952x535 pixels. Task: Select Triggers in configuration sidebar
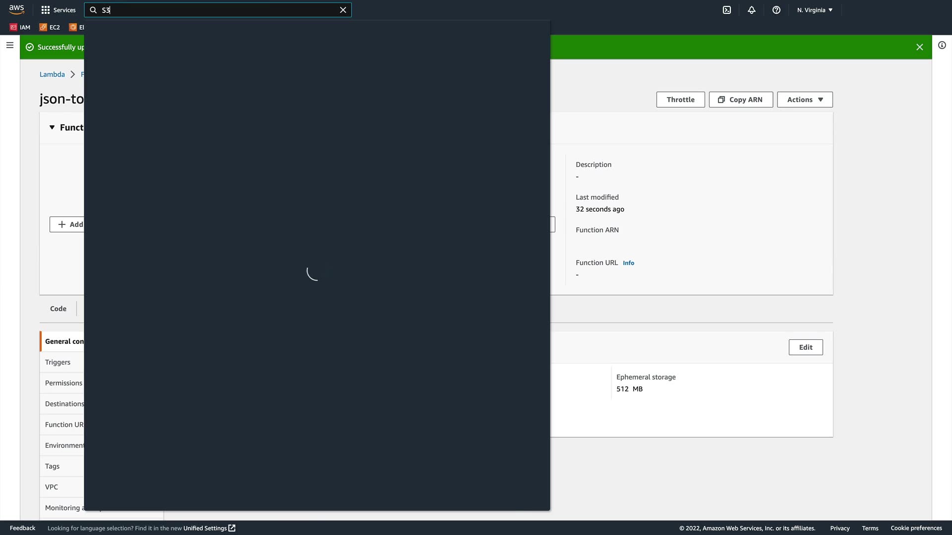click(58, 362)
